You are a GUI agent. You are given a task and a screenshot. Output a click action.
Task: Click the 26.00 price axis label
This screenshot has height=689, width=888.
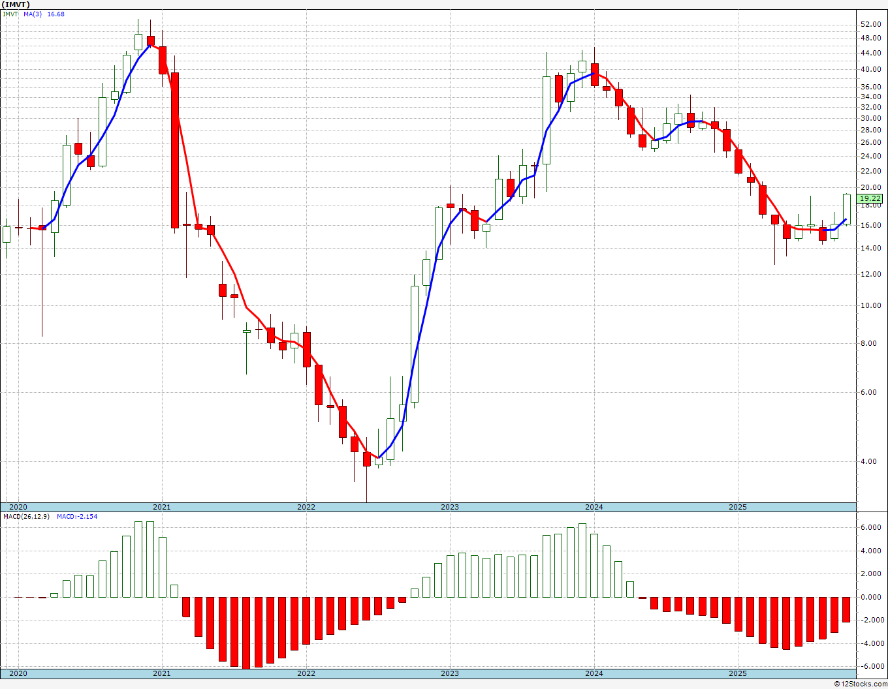point(871,142)
